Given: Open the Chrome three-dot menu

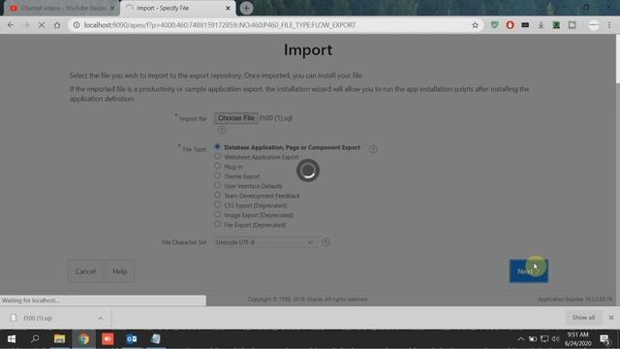Looking at the screenshot, I should coord(609,25).
